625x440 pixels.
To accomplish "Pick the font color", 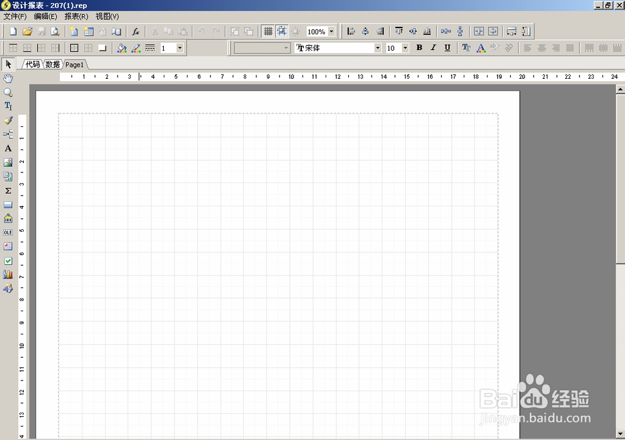I will point(481,48).
